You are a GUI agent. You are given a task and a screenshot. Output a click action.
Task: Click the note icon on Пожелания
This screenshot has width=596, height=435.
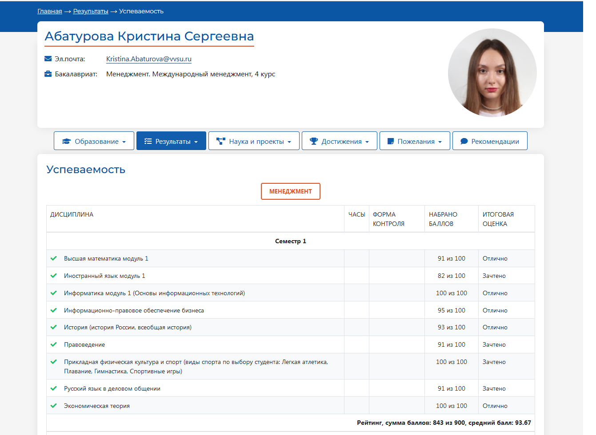pos(391,141)
